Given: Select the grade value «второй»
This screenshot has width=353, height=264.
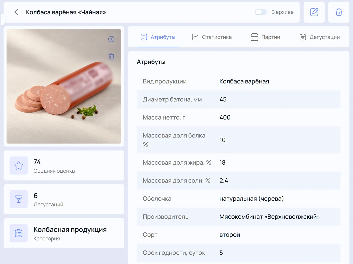Looking at the screenshot, I should coord(230,235).
